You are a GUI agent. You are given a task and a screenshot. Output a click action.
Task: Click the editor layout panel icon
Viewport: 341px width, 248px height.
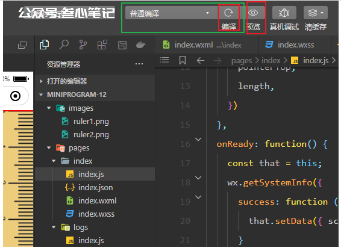pyautogui.click(x=122, y=45)
